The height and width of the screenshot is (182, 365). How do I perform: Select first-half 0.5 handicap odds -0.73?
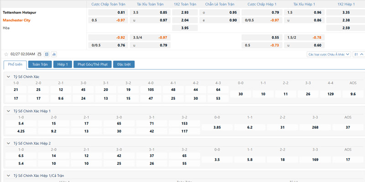[x=262, y=45]
